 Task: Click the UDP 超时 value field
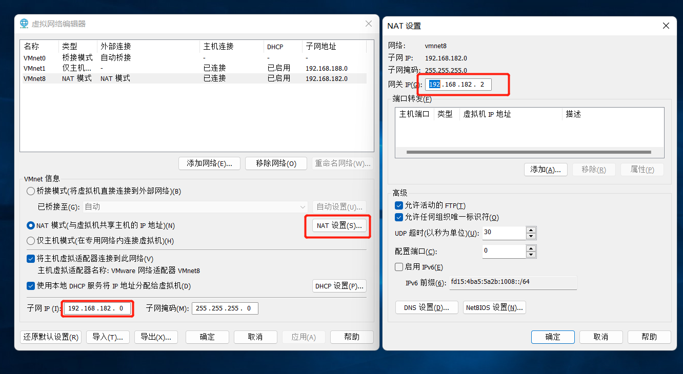coord(504,233)
